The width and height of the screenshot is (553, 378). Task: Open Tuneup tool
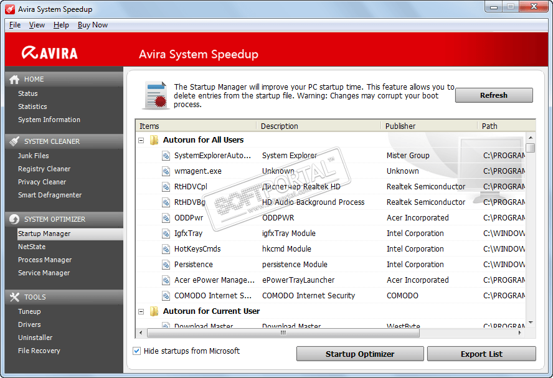(x=29, y=311)
